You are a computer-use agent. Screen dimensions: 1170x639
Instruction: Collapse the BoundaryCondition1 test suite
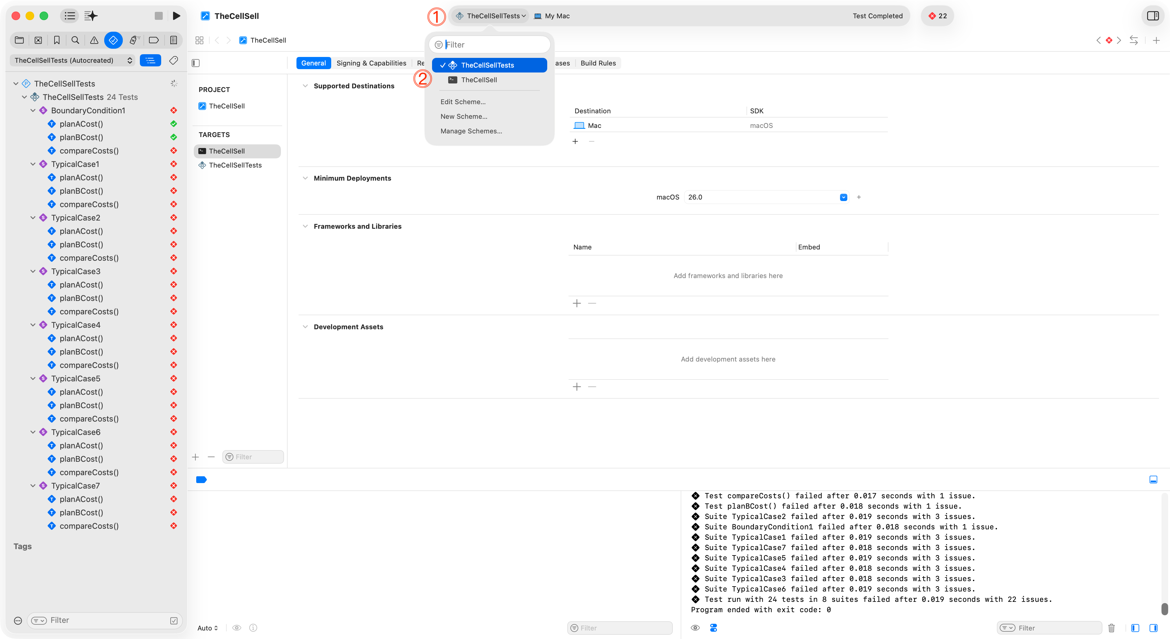[33, 110]
